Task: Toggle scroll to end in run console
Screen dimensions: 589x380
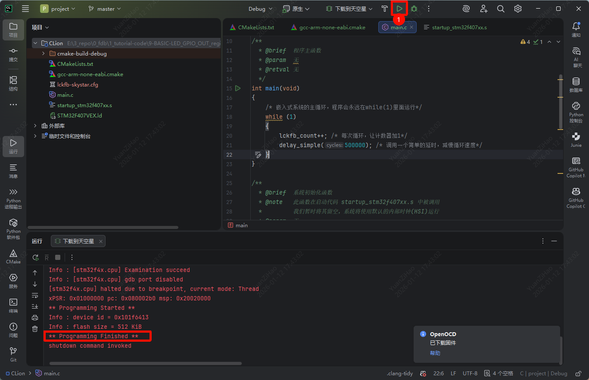Action: point(35,306)
